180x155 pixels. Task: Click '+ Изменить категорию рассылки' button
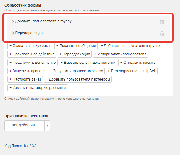pos(37,88)
